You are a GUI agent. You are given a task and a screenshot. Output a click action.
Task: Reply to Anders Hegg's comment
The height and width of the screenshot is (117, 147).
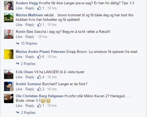coord(30,8)
